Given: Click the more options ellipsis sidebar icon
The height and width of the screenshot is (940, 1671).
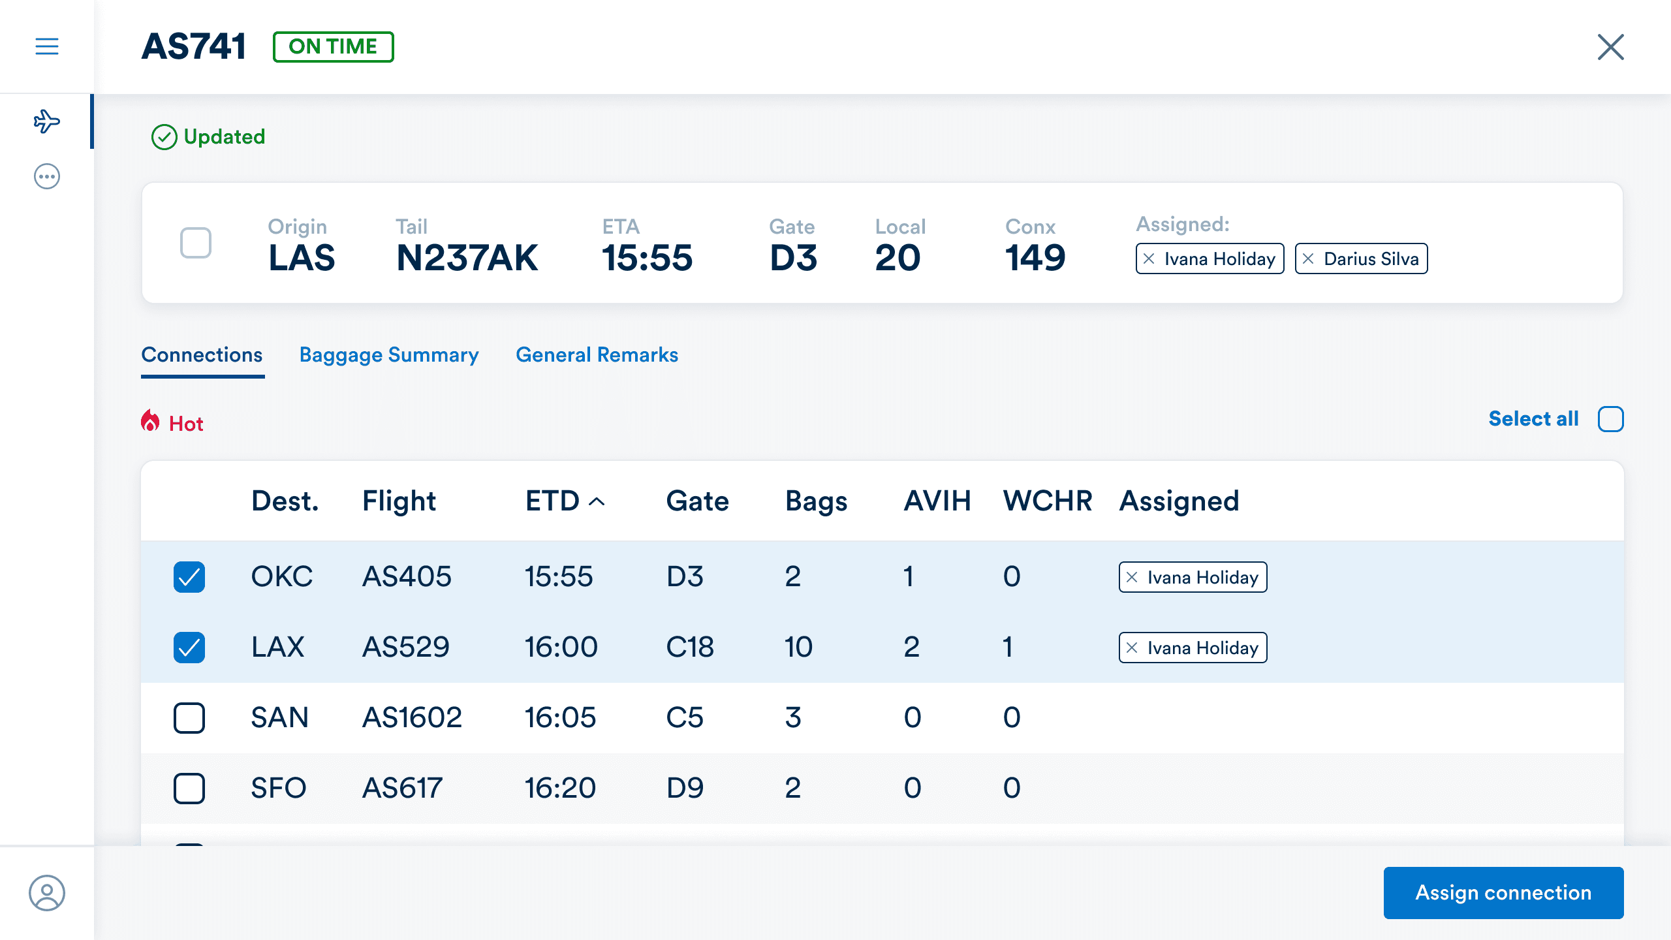Looking at the screenshot, I should pos(46,176).
